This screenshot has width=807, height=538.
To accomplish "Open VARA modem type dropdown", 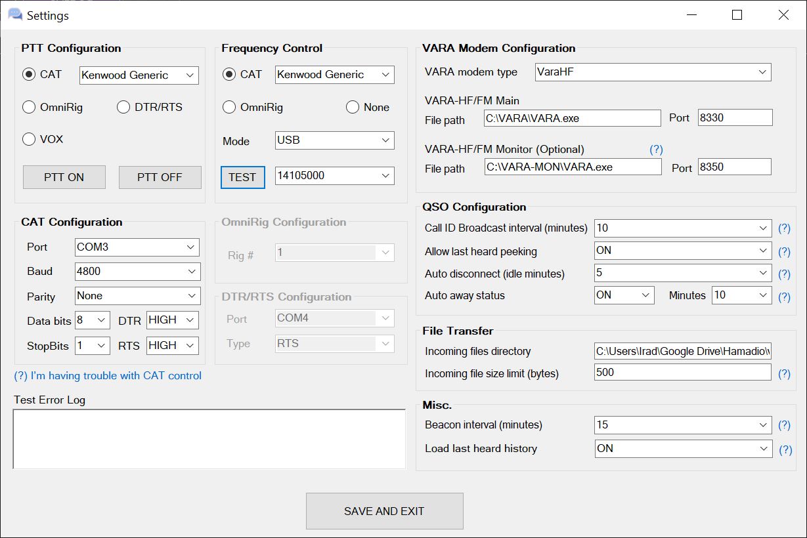I will (653, 72).
